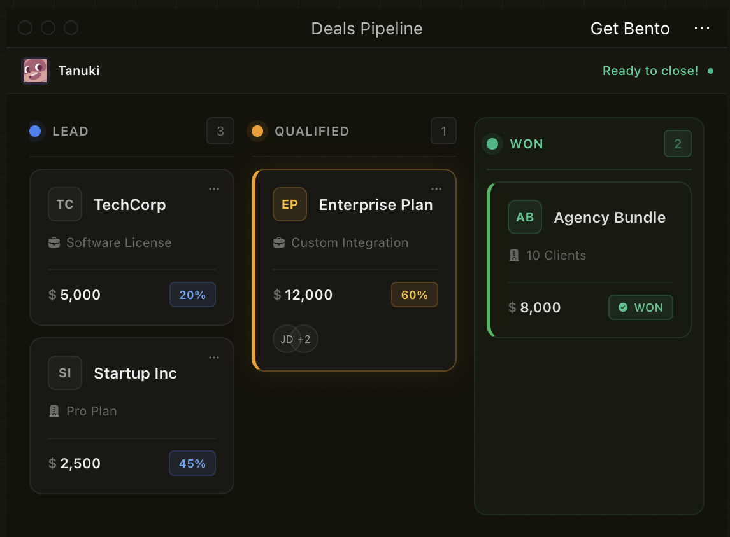
Task: Click the JD assignee avatar
Action: pos(286,339)
